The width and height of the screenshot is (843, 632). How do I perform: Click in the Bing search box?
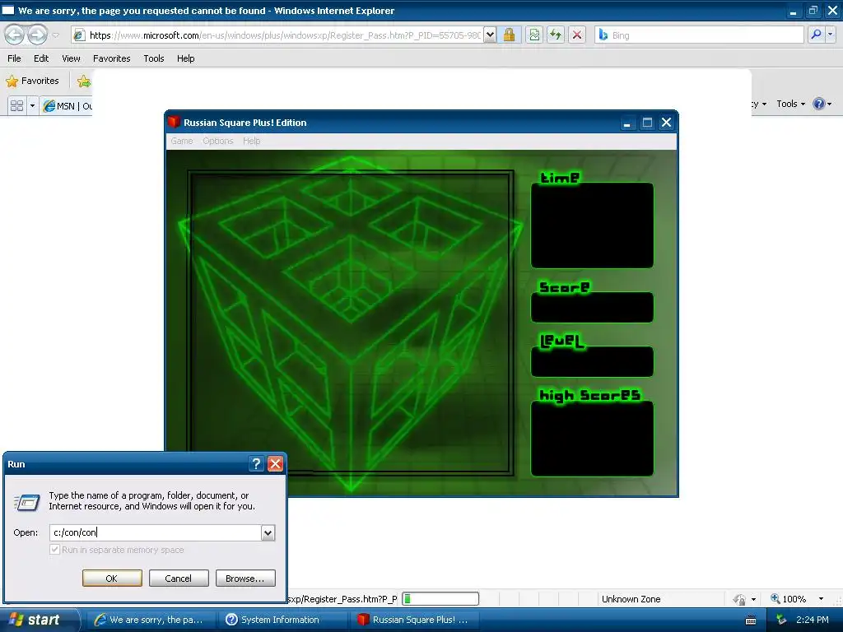click(700, 35)
